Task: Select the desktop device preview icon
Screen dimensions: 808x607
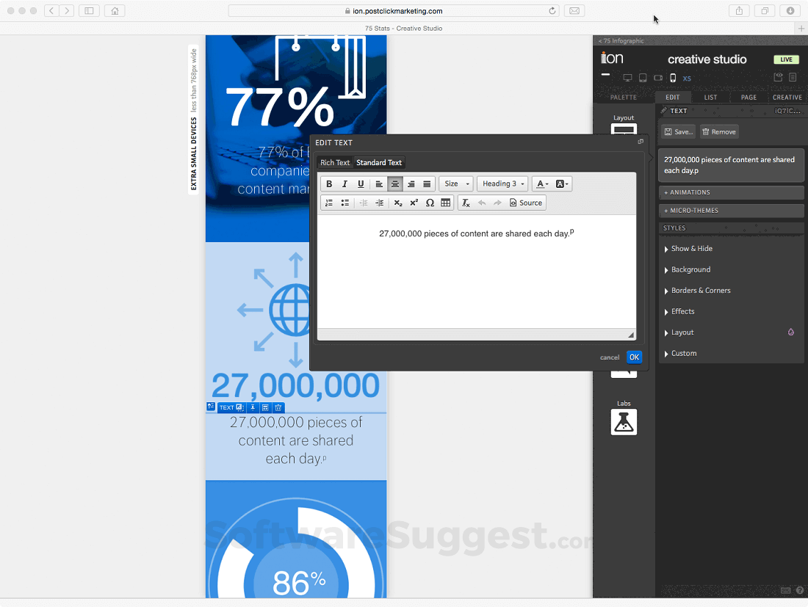Action: click(x=627, y=78)
